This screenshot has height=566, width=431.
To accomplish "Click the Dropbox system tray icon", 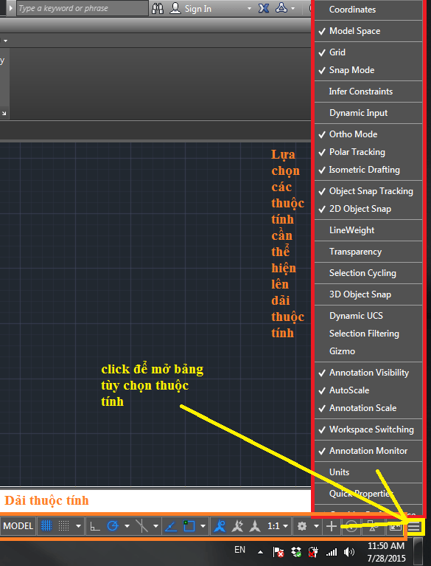I will tap(297, 552).
